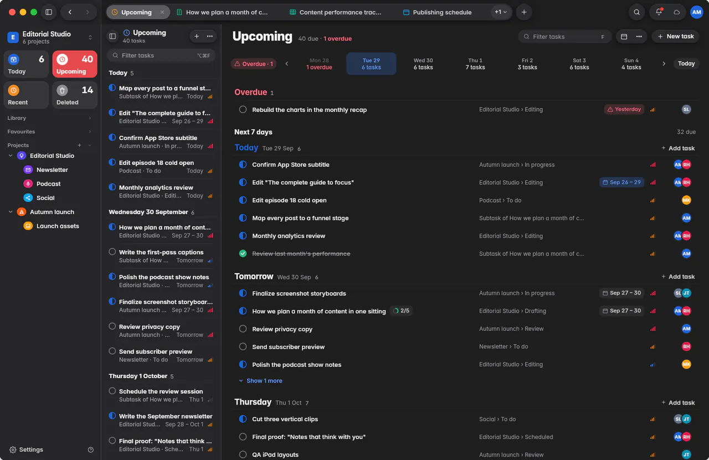Image resolution: width=709 pixels, height=460 pixels.
Task: Uncheck completed 'Review last month's performance'
Action: point(243,254)
